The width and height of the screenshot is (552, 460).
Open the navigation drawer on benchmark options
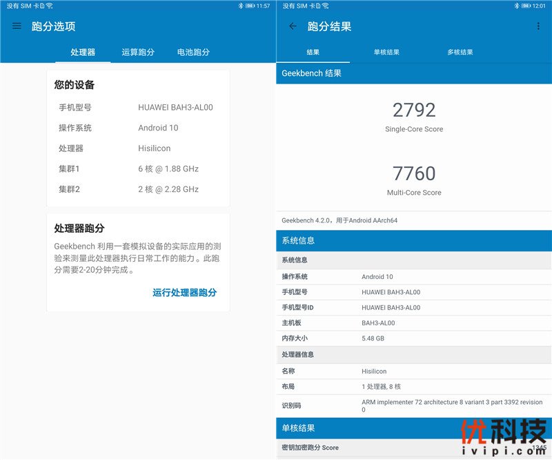pos(17,26)
